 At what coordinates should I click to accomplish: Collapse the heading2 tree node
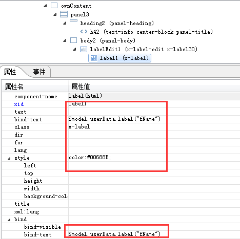[65, 23]
